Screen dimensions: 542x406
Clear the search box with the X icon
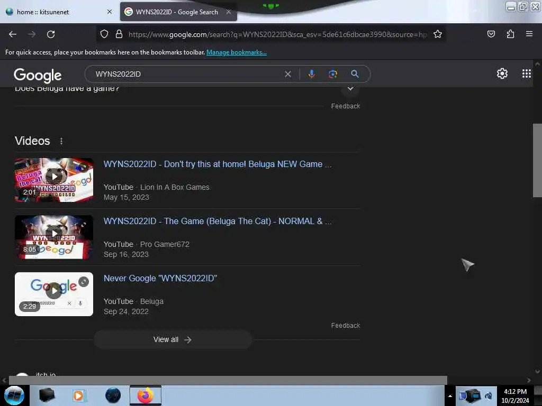click(x=287, y=74)
